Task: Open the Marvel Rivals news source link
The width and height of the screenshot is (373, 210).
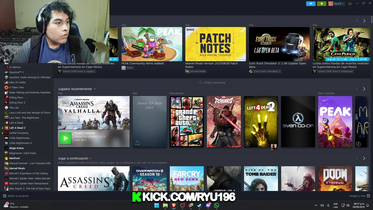Action: click(196, 71)
